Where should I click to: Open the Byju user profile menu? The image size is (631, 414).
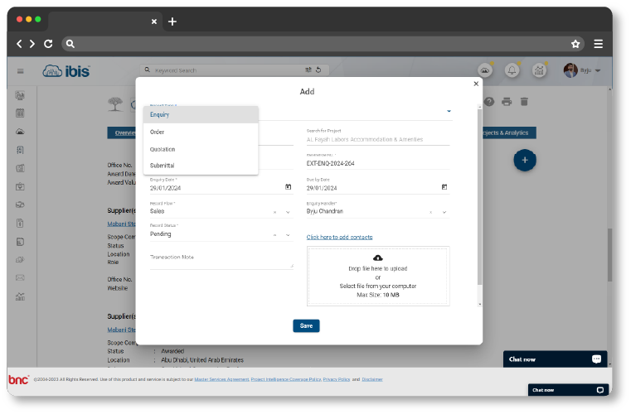[582, 71]
